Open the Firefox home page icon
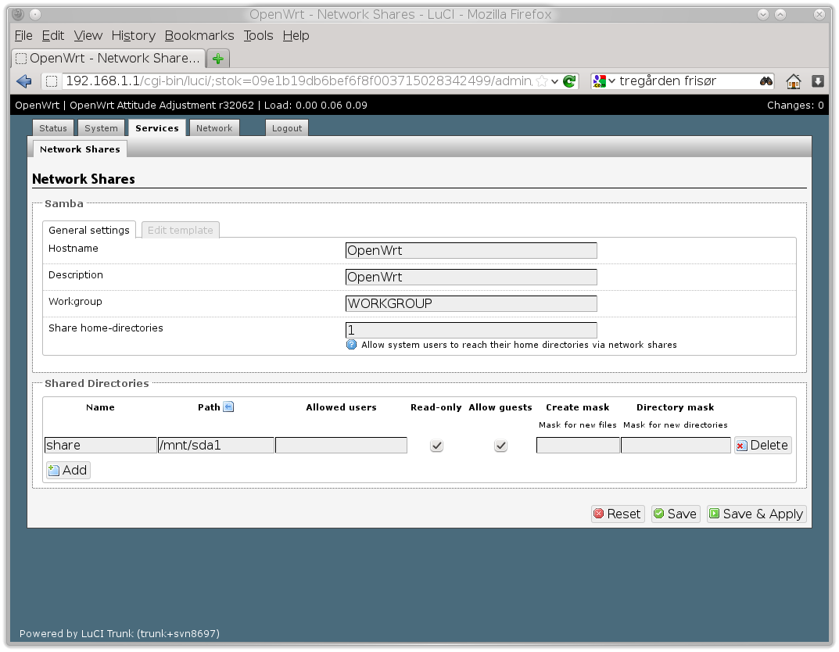The image size is (839, 652). pyautogui.click(x=793, y=81)
